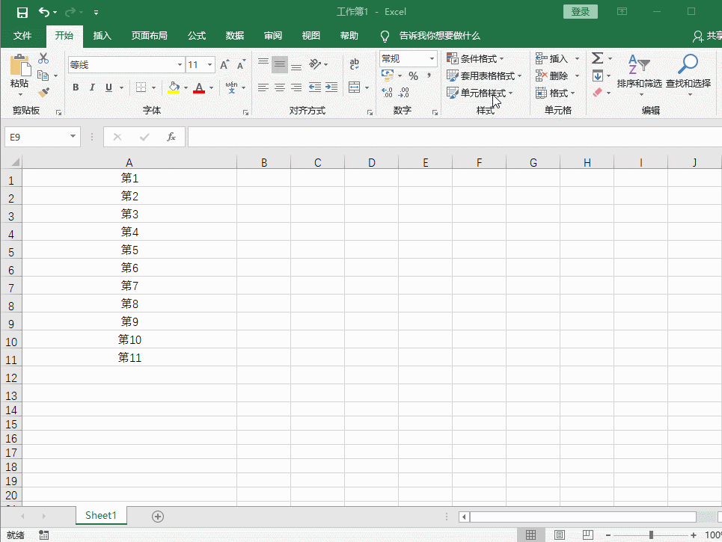Toggle underline formatting

108,87
